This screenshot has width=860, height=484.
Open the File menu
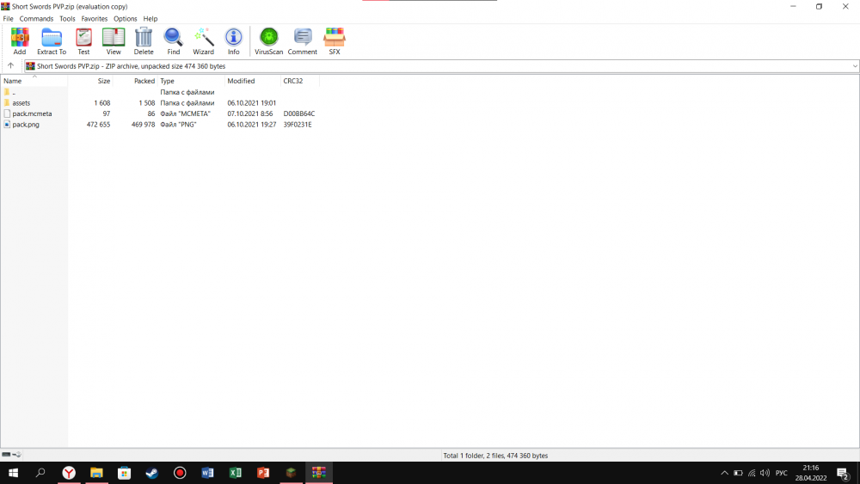tap(9, 19)
